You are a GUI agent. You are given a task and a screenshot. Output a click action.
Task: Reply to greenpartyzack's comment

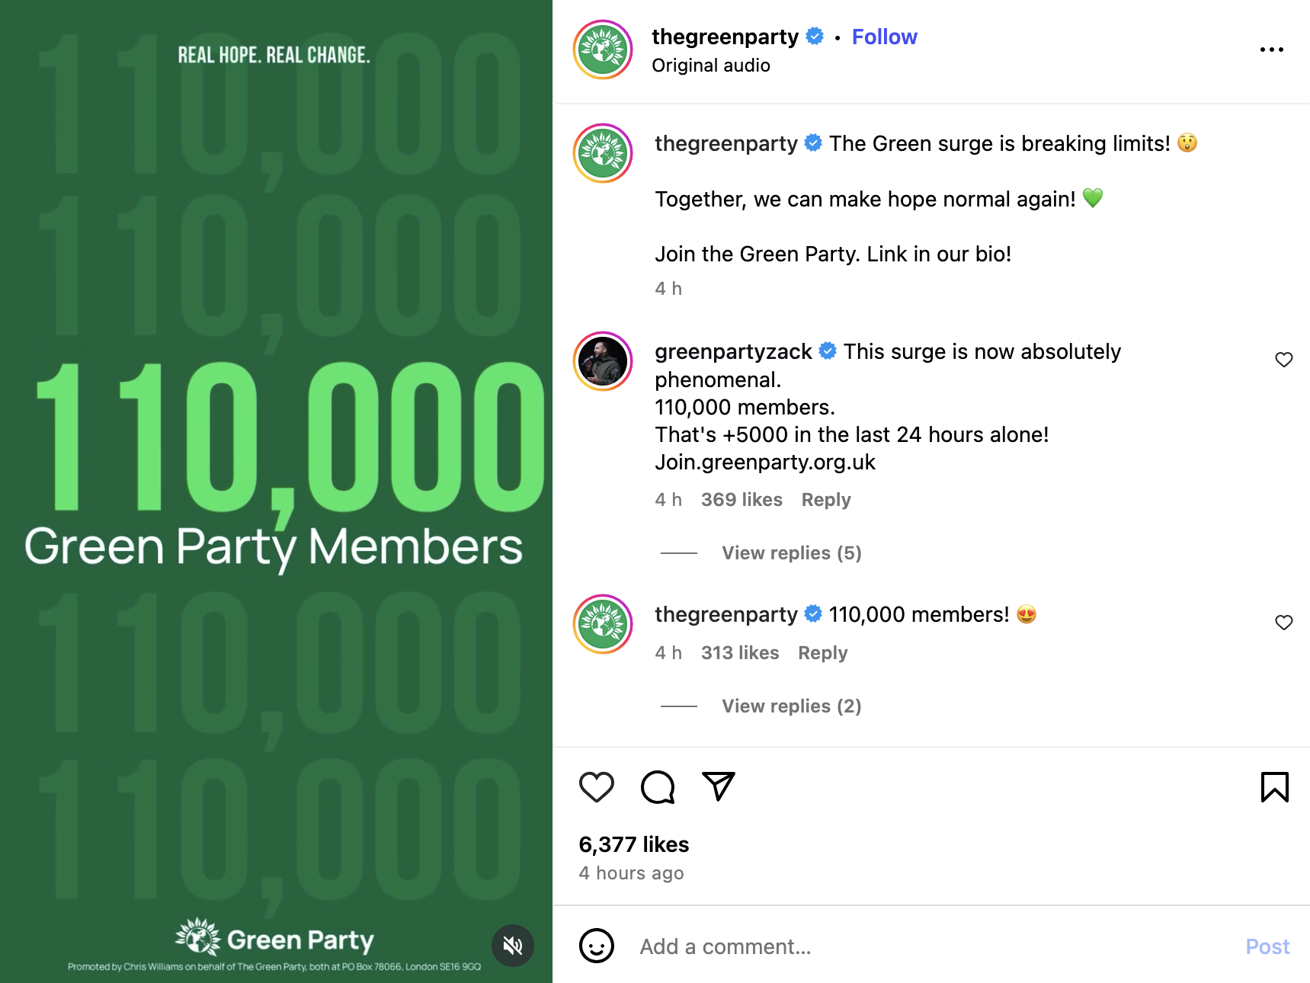(825, 500)
